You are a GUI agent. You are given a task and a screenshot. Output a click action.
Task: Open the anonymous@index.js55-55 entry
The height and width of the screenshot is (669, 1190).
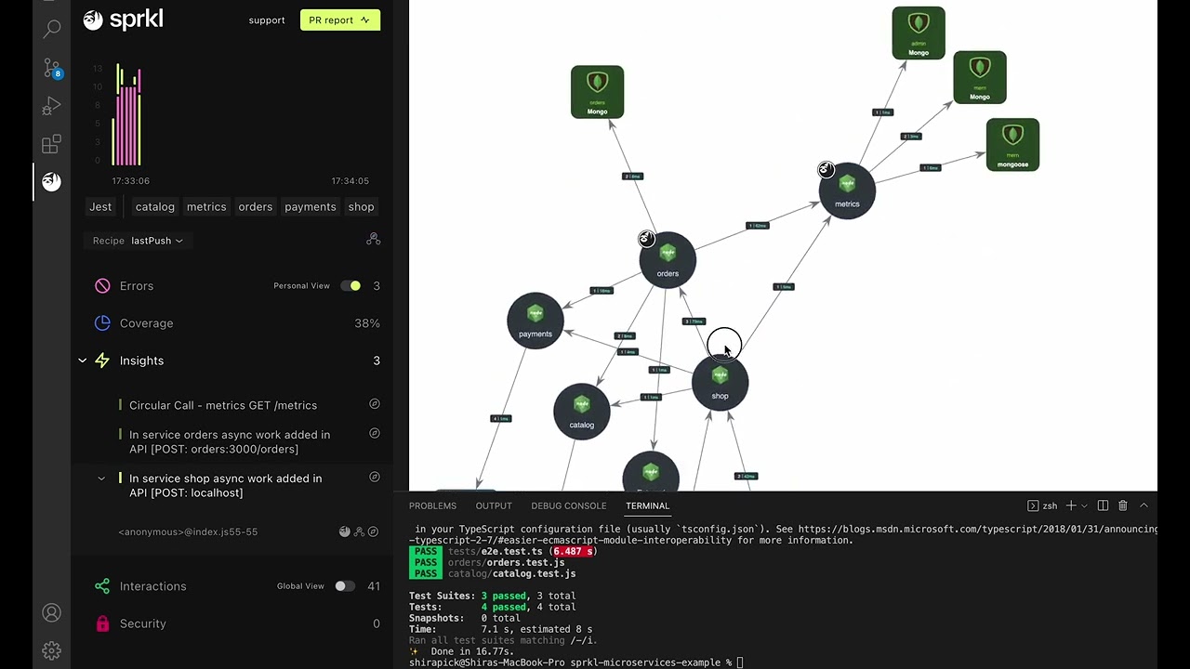pos(188,531)
